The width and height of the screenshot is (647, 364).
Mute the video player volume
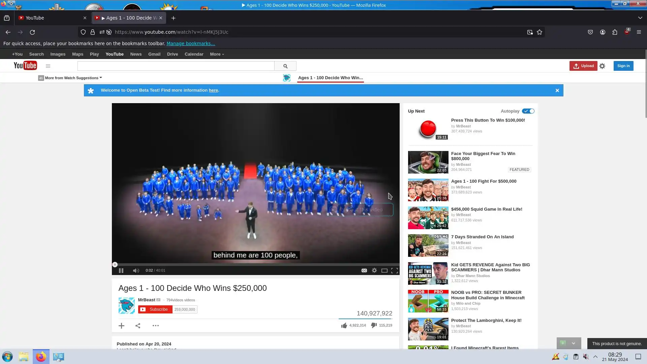136,271
